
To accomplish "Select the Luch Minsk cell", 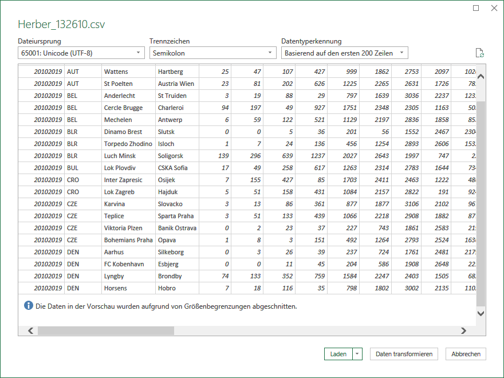I will click(128, 156).
